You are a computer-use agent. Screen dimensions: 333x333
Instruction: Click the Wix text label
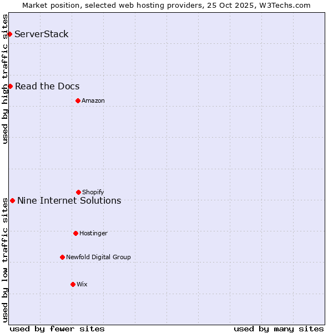coord(82,284)
